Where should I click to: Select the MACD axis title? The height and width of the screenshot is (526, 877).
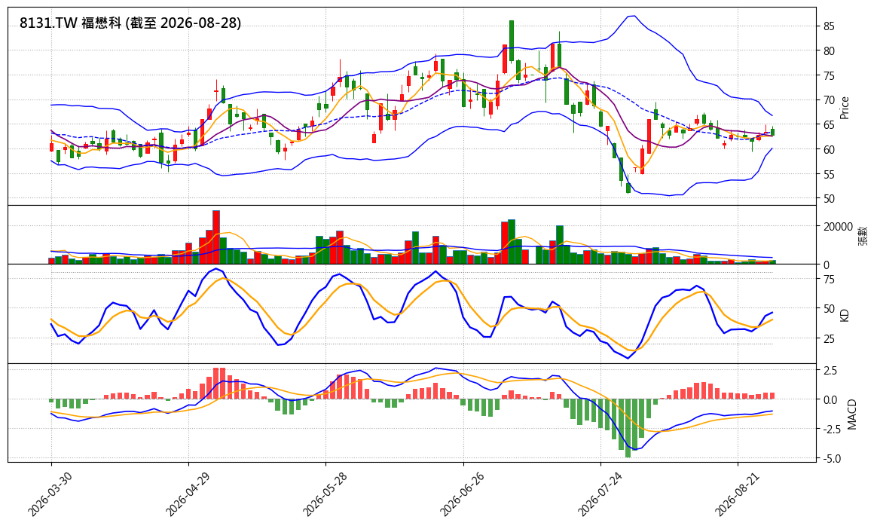852,414
